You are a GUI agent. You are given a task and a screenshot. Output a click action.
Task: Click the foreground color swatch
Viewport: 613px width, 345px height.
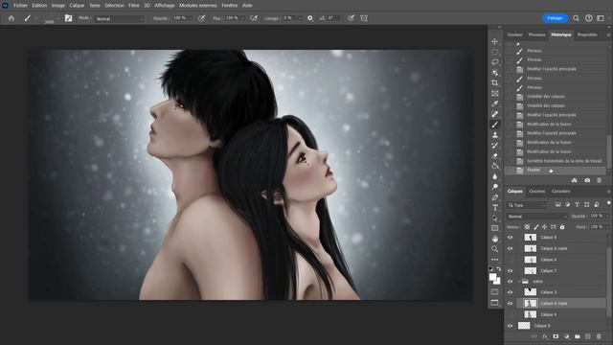(493, 277)
